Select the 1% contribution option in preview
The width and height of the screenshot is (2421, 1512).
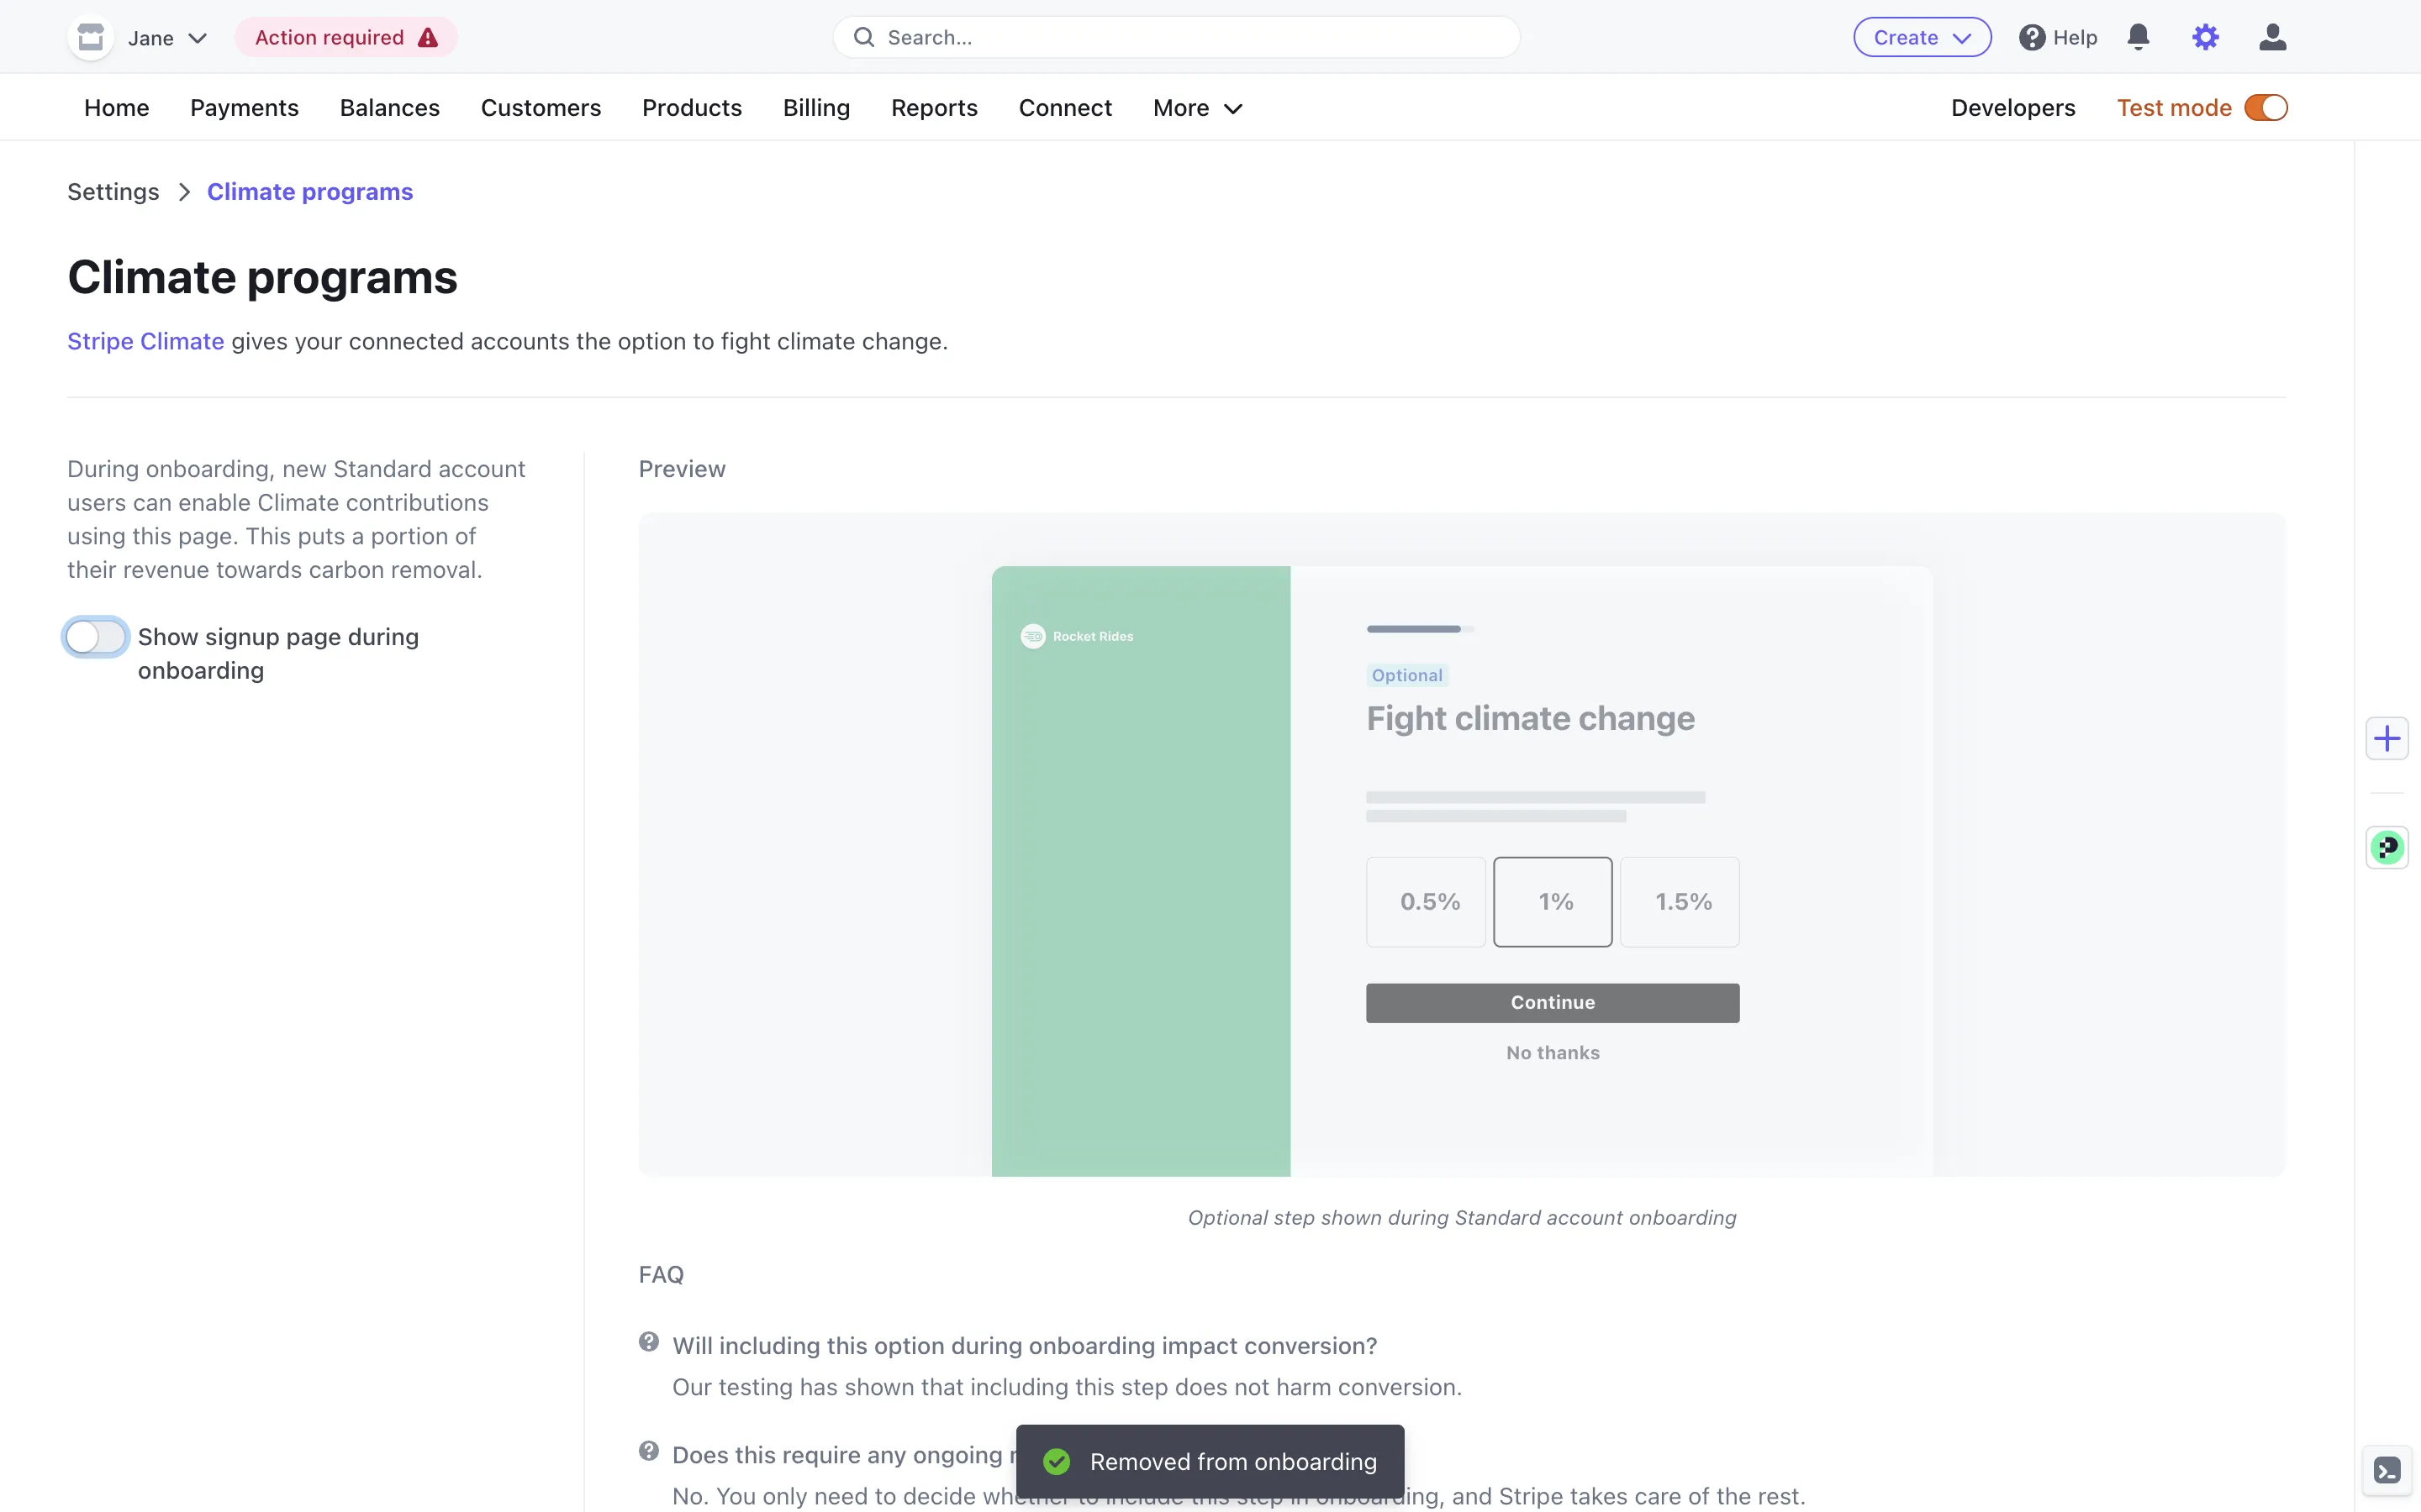(1553, 901)
